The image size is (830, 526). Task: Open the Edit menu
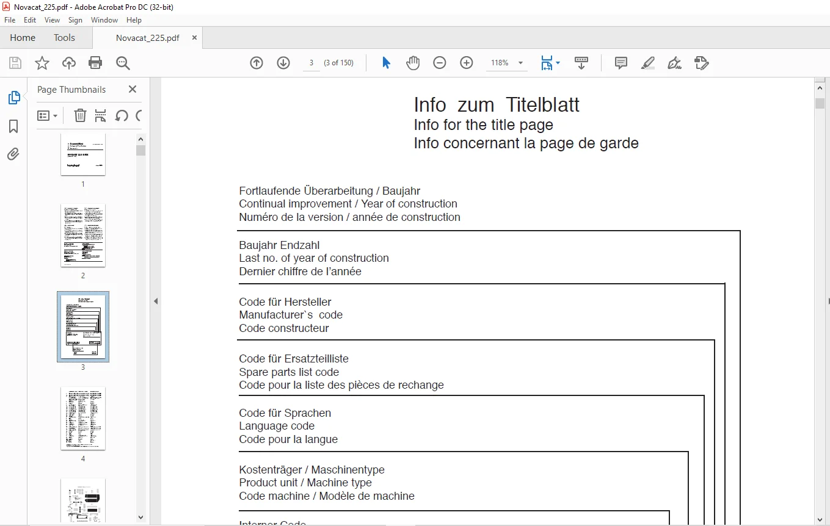[x=30, y=20]
